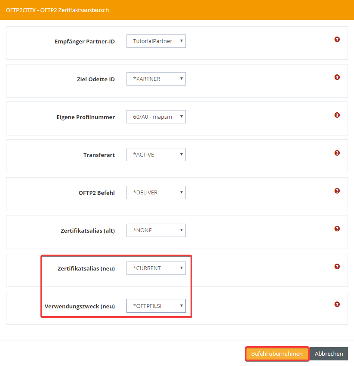
Task: Open the Empfänger Partner-ID dropdown
Action: 156,41
